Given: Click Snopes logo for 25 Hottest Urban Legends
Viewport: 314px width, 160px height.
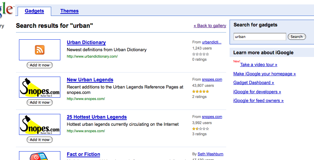Looking at the screenshot, I should (x=40, y=125).
